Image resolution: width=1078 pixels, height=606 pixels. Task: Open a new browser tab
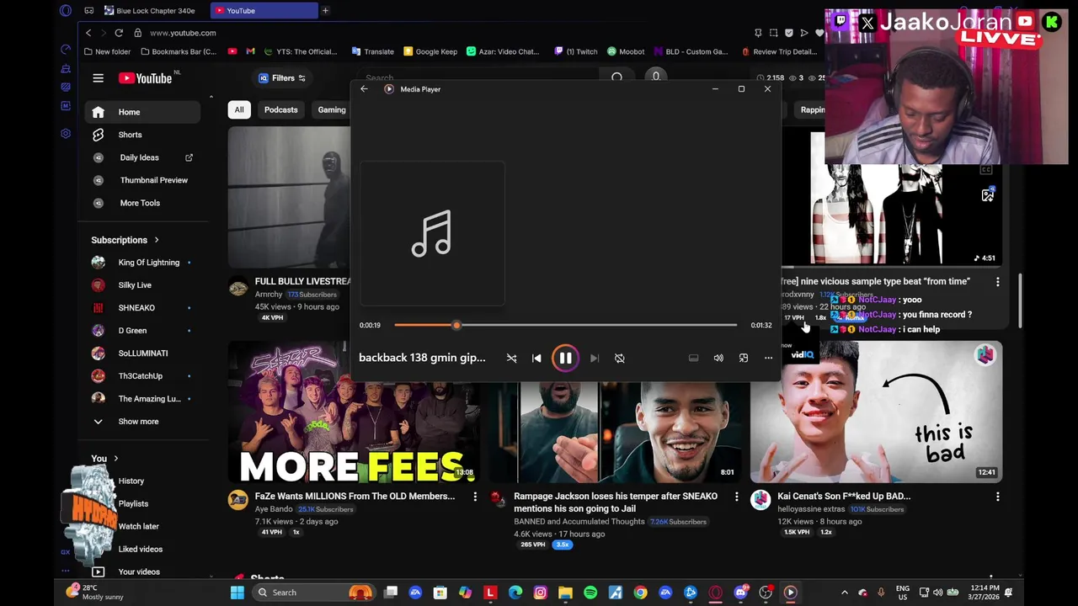click(x=325, y=11)
